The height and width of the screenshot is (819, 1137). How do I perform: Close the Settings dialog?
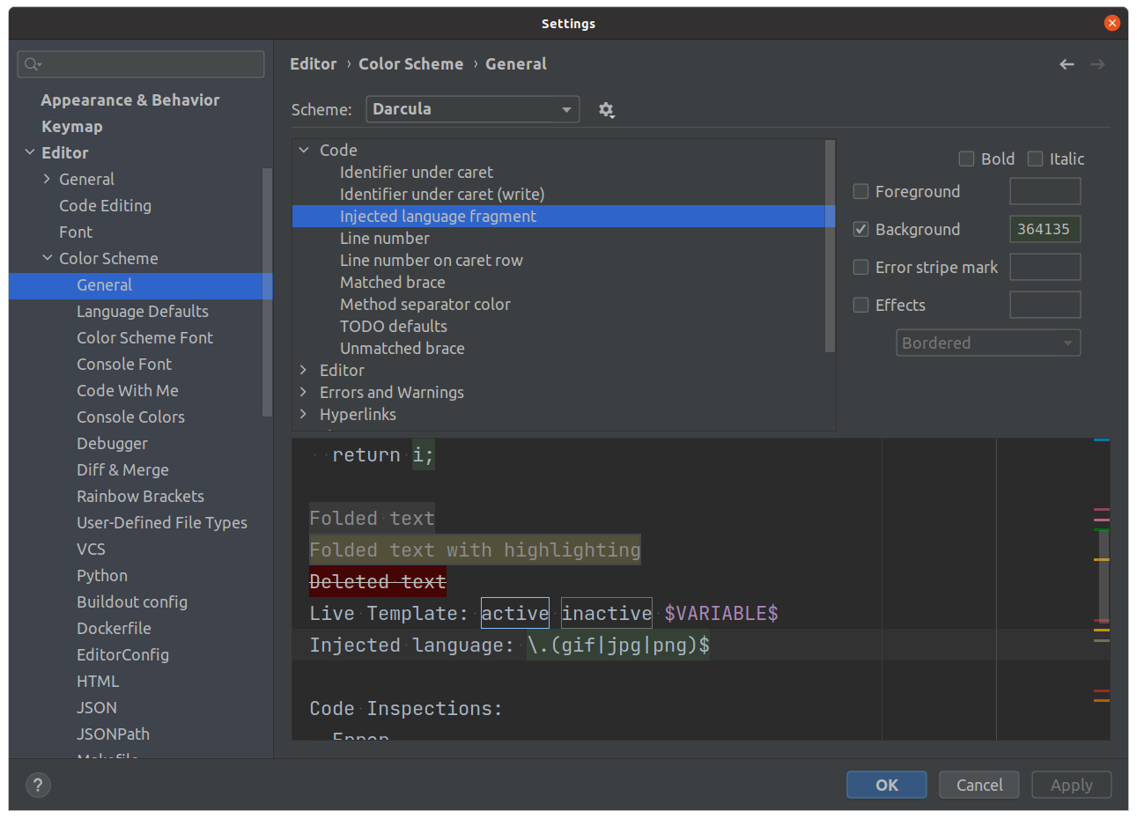[x=1112, y=23]
